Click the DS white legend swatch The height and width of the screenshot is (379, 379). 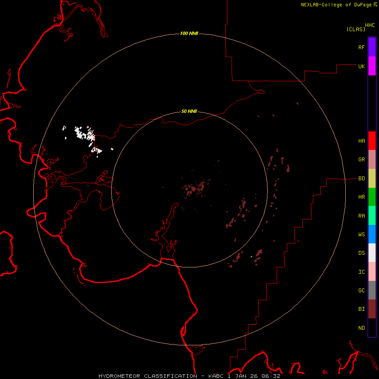pyautogui.click(x=372, y=253)
